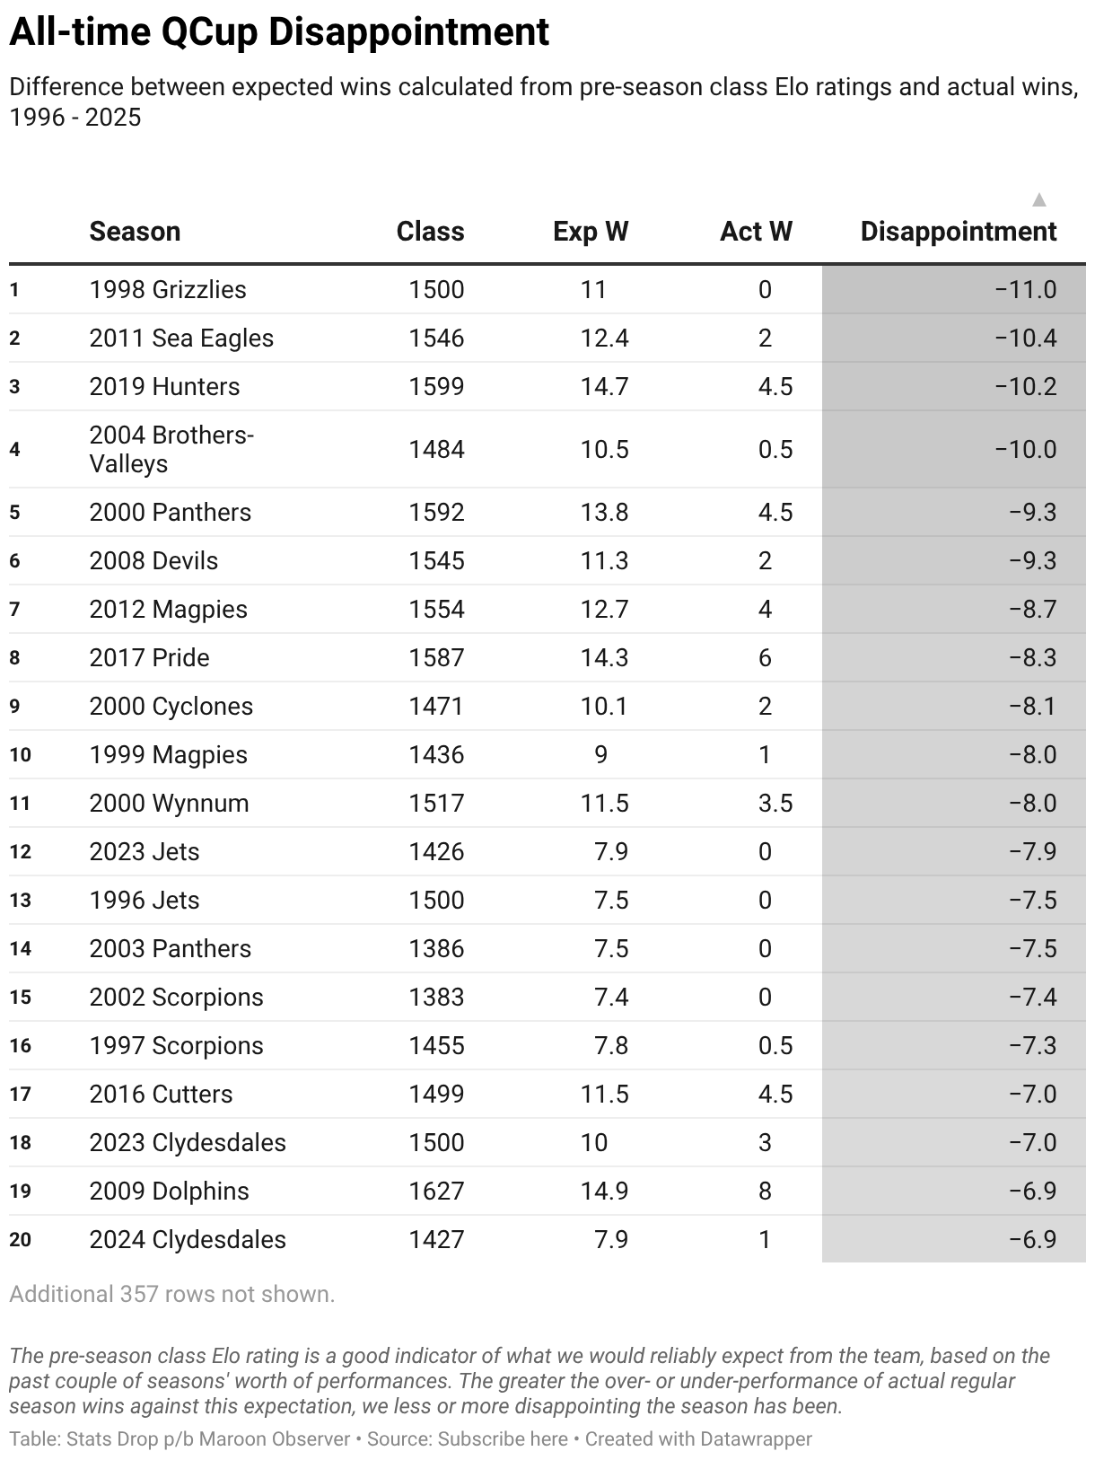Sort by Class column header
1095x1460 pixels.
[x=430, y=232]
